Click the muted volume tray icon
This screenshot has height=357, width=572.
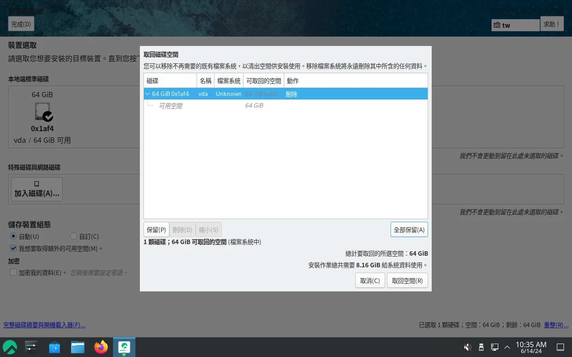[467, 347]
